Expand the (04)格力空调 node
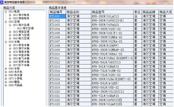This screenshot has height=107, width=174. tap(10, 38)
